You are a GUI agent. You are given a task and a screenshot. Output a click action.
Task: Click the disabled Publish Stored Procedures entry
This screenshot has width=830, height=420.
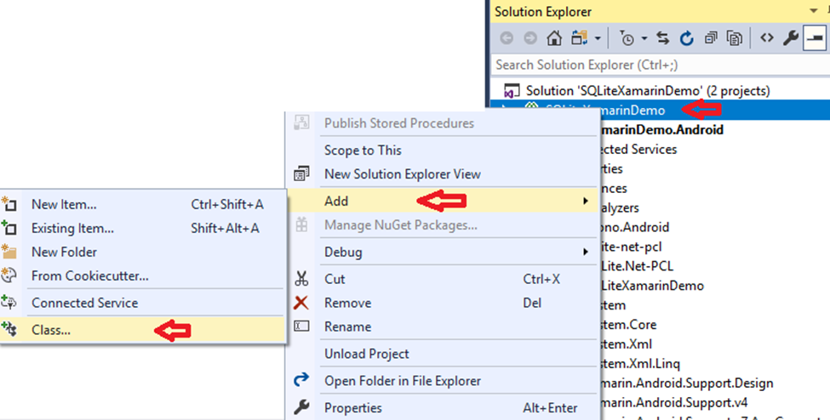point(399,123)
